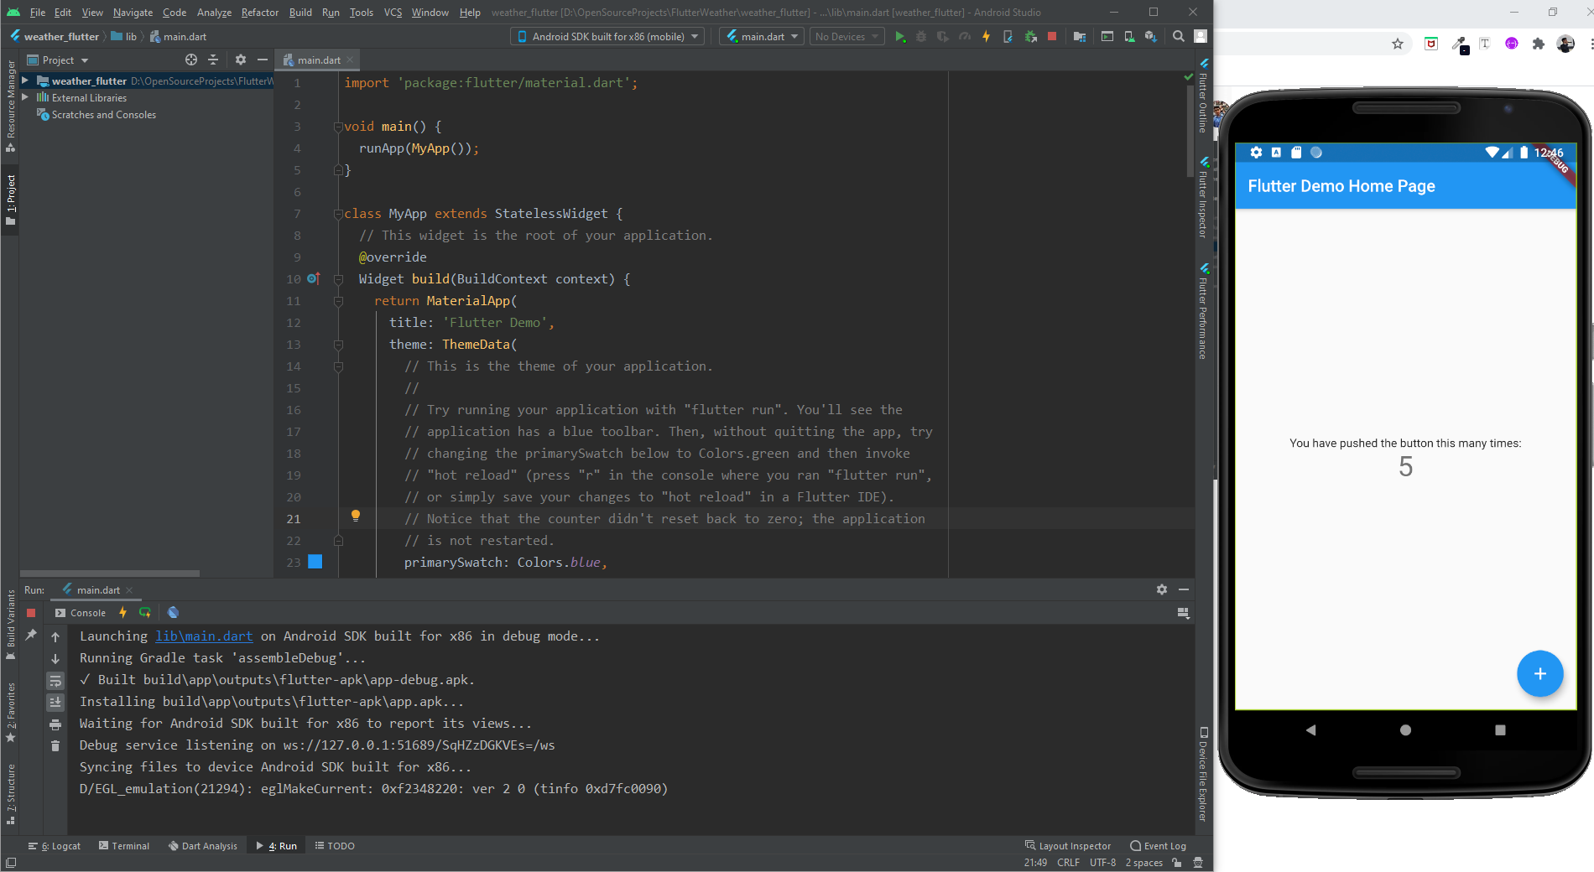Click the green Run button in the toolbar
This screenshot has width=1594, height=872.
pos(900,37)
